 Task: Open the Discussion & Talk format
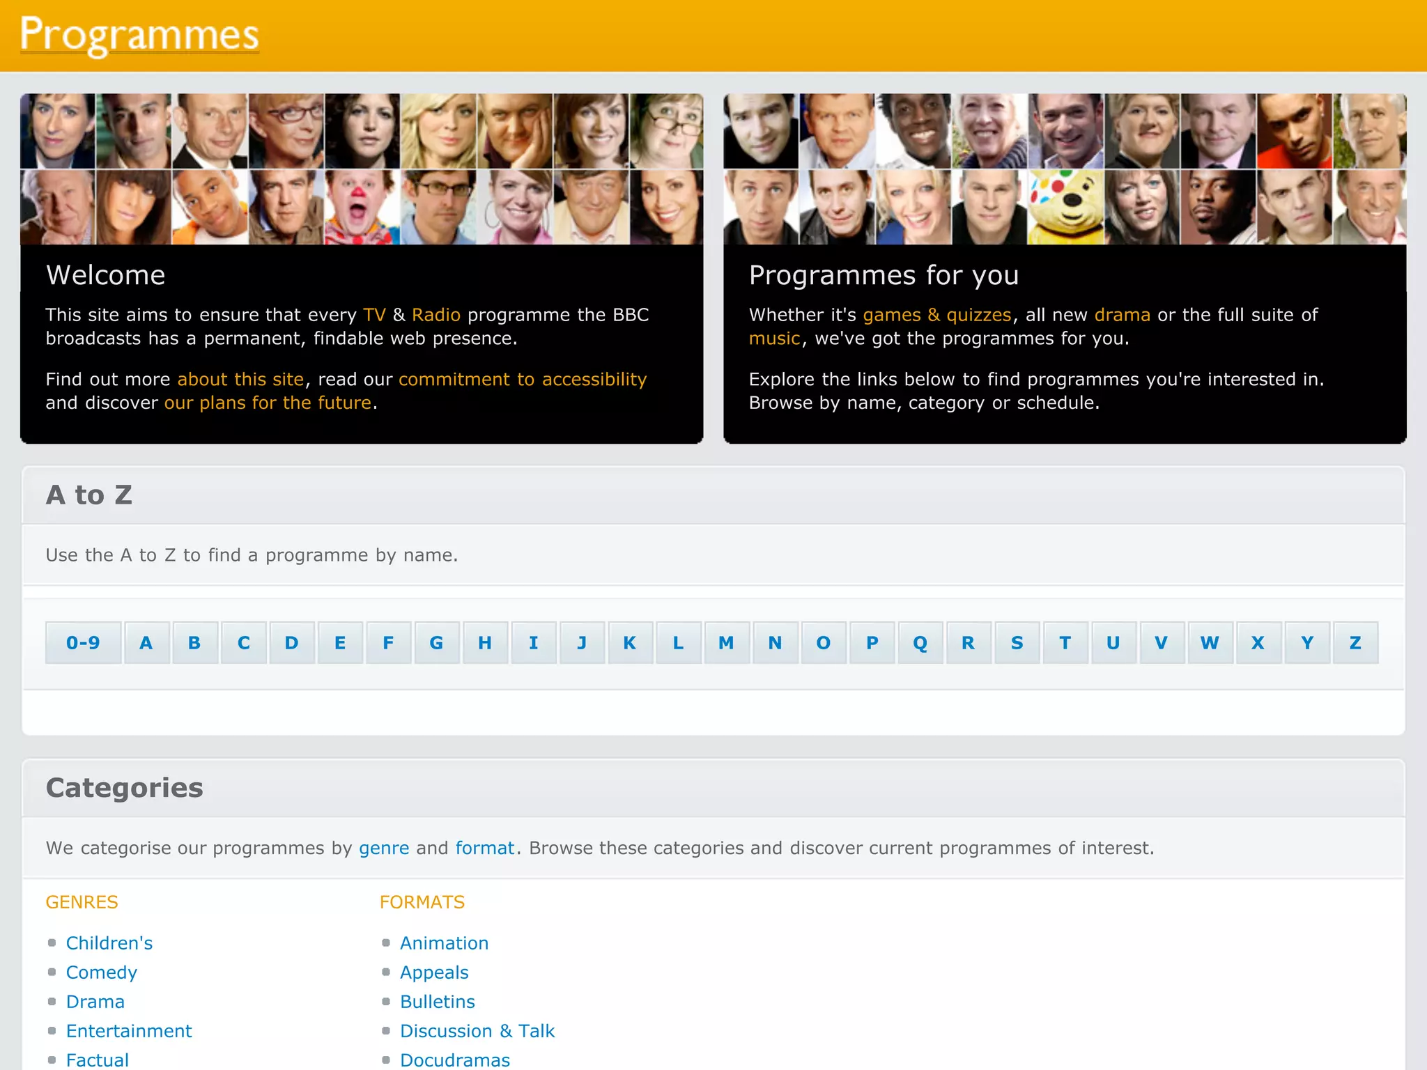click(x=477, y=1031)
